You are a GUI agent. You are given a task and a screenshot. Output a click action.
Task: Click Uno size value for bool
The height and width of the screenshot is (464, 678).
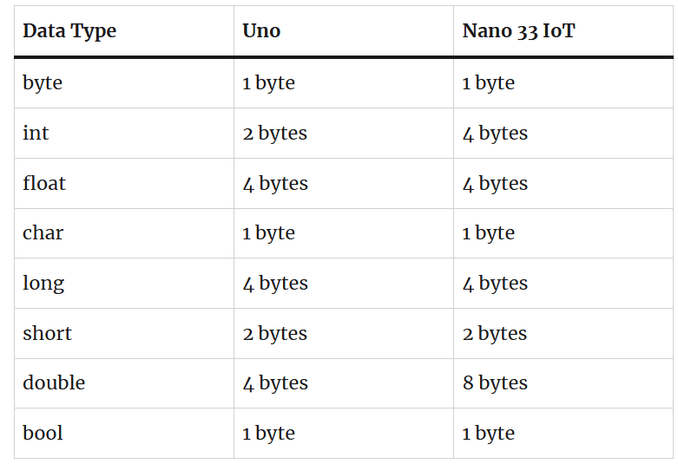pos(268,433)
